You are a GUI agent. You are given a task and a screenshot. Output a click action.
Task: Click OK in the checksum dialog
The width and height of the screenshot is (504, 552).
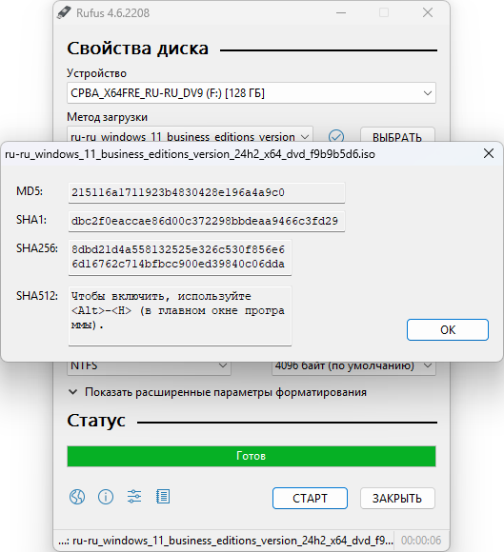(x=448, y=330)
